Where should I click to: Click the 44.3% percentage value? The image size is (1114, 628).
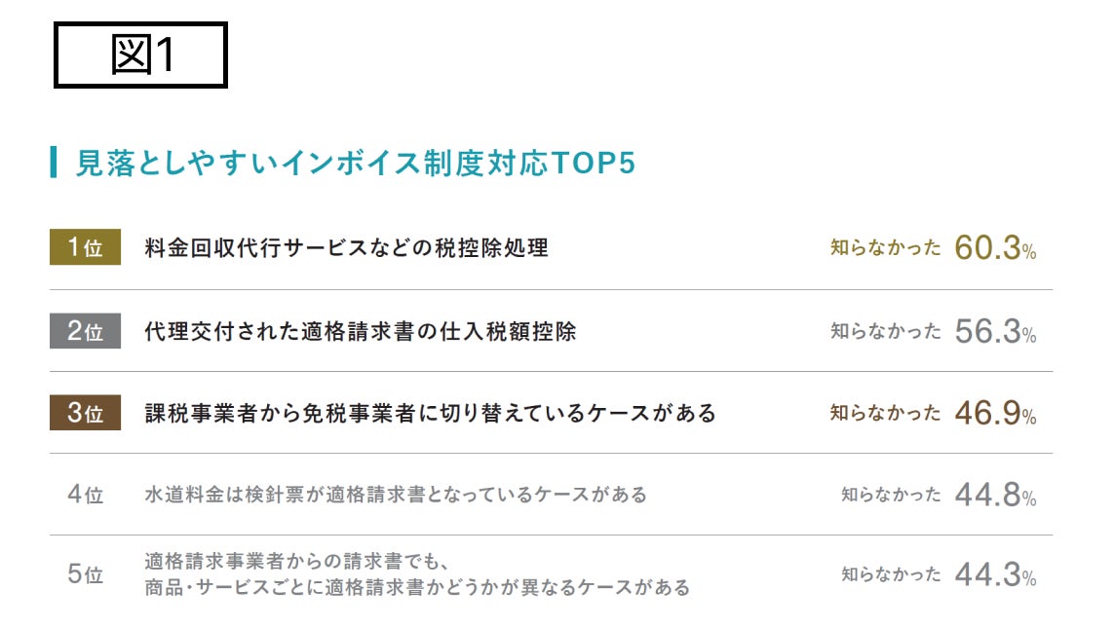tap(995, 574)
